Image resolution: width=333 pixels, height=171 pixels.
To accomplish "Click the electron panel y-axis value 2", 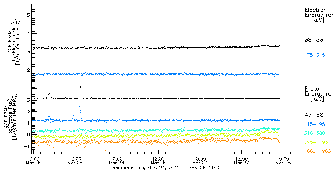I will [x=28, y=70].
